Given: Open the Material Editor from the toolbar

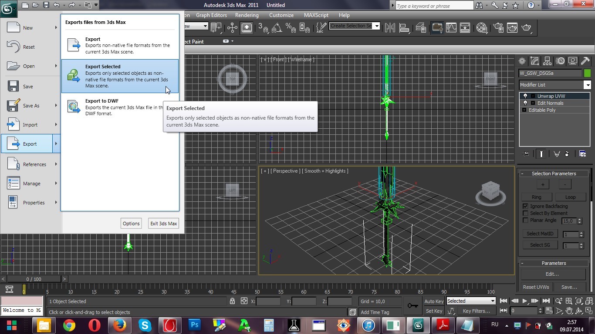Looking at the screenshot, I should pyautogui.click(x=481, y=28).
